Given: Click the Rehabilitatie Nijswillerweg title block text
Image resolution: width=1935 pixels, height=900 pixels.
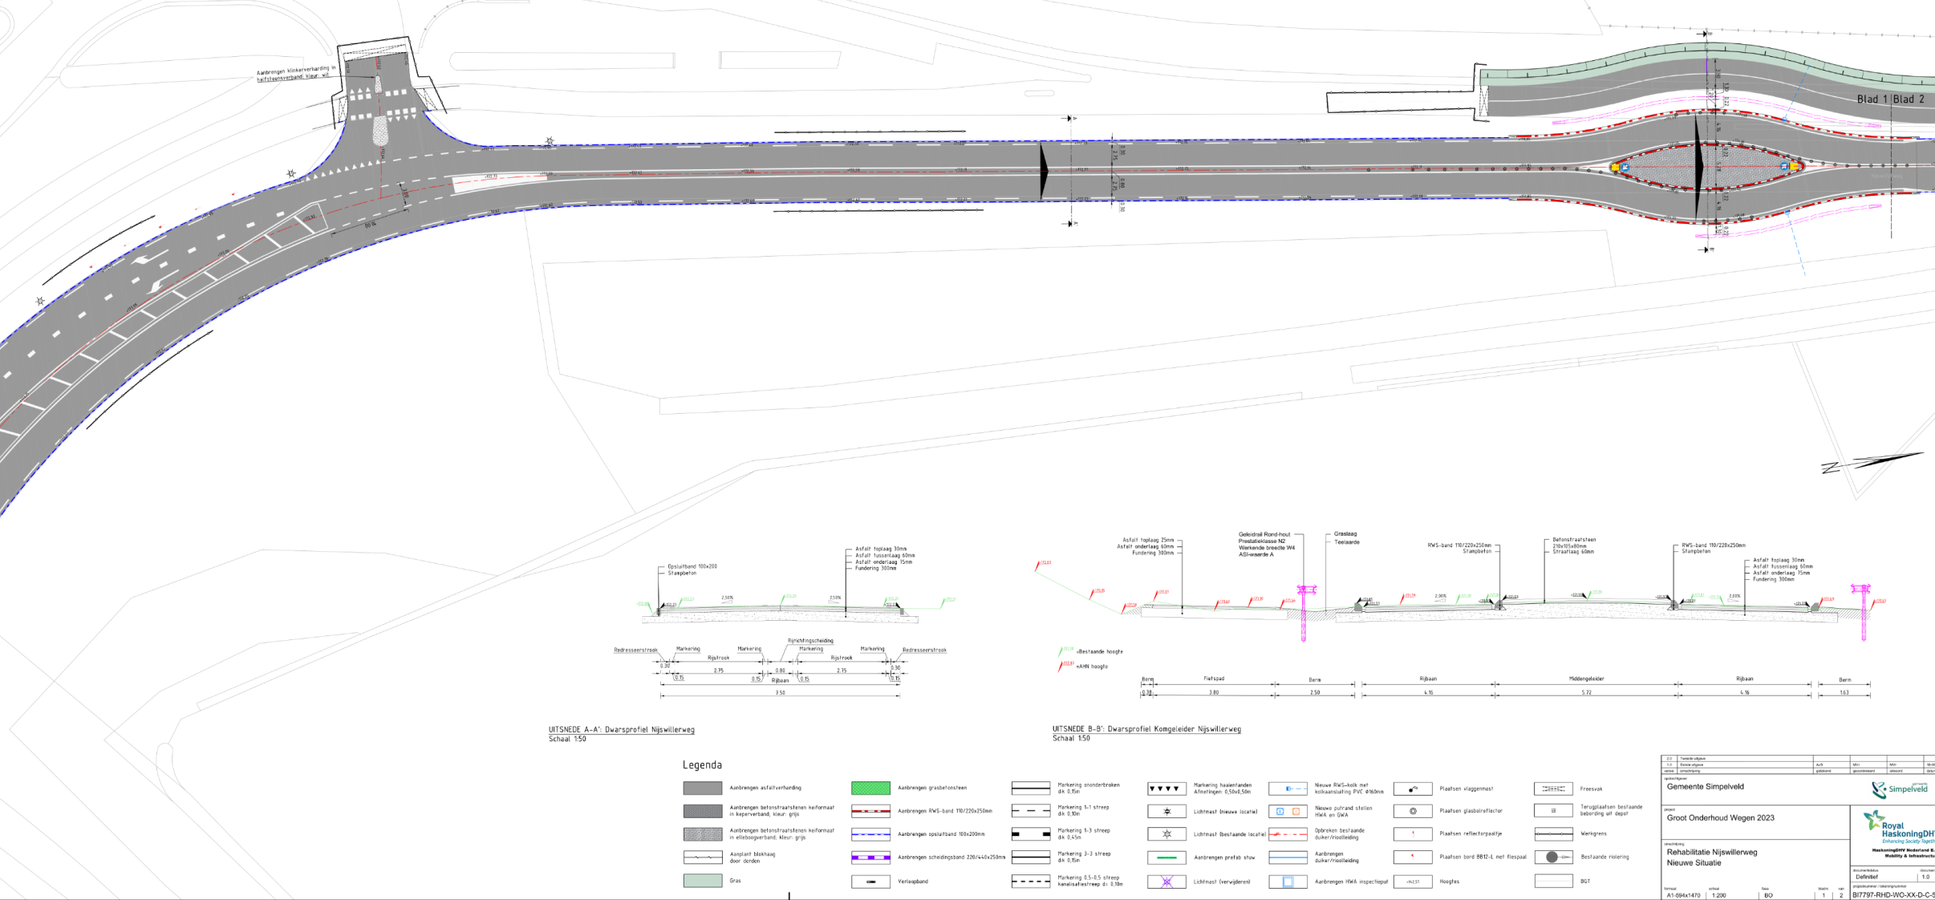Looking at the screenshot, I should [x=1711, y=853].
